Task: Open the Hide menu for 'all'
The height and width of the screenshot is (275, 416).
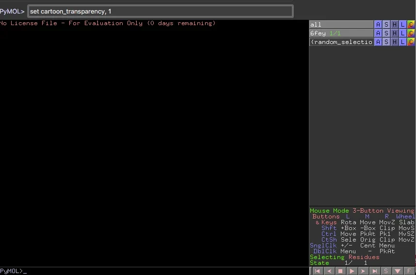Action: click(395, 25)
